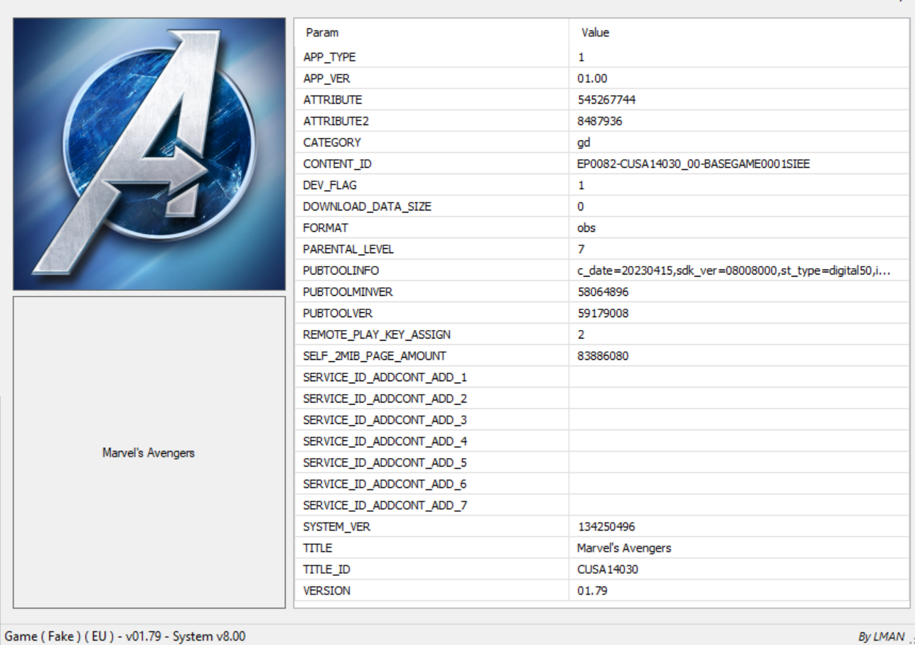Click the value 545267744
The width and height of the screenshot is (915, 645).
pyautogui.click(x=606, y=100)
